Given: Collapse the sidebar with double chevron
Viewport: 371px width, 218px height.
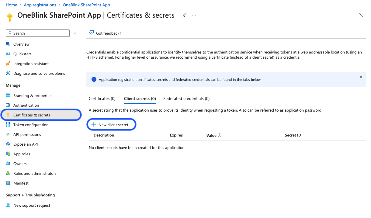Looking at the screenshot, I should pyautogui.click(x=75, y=33).
